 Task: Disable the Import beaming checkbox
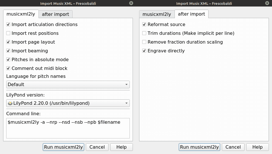8,51
